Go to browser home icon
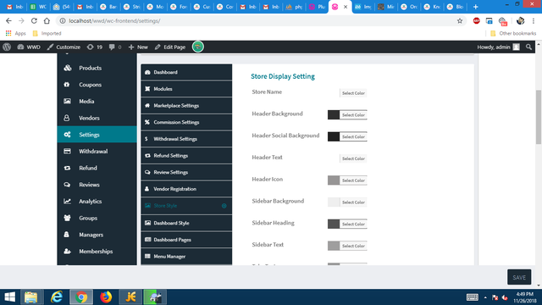 click(47, 20)
